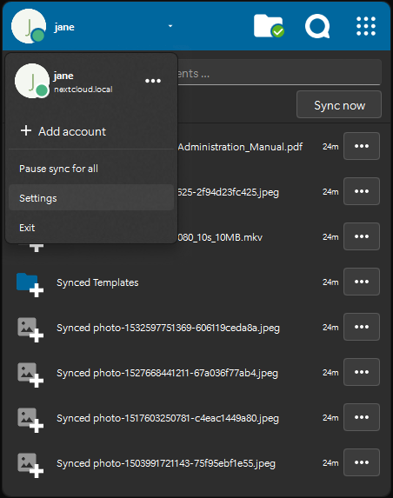Choose Exit to quit Nextcloud
Image resolution: width=393 pixels, height=498 pixels.
(x=91, y=228)
